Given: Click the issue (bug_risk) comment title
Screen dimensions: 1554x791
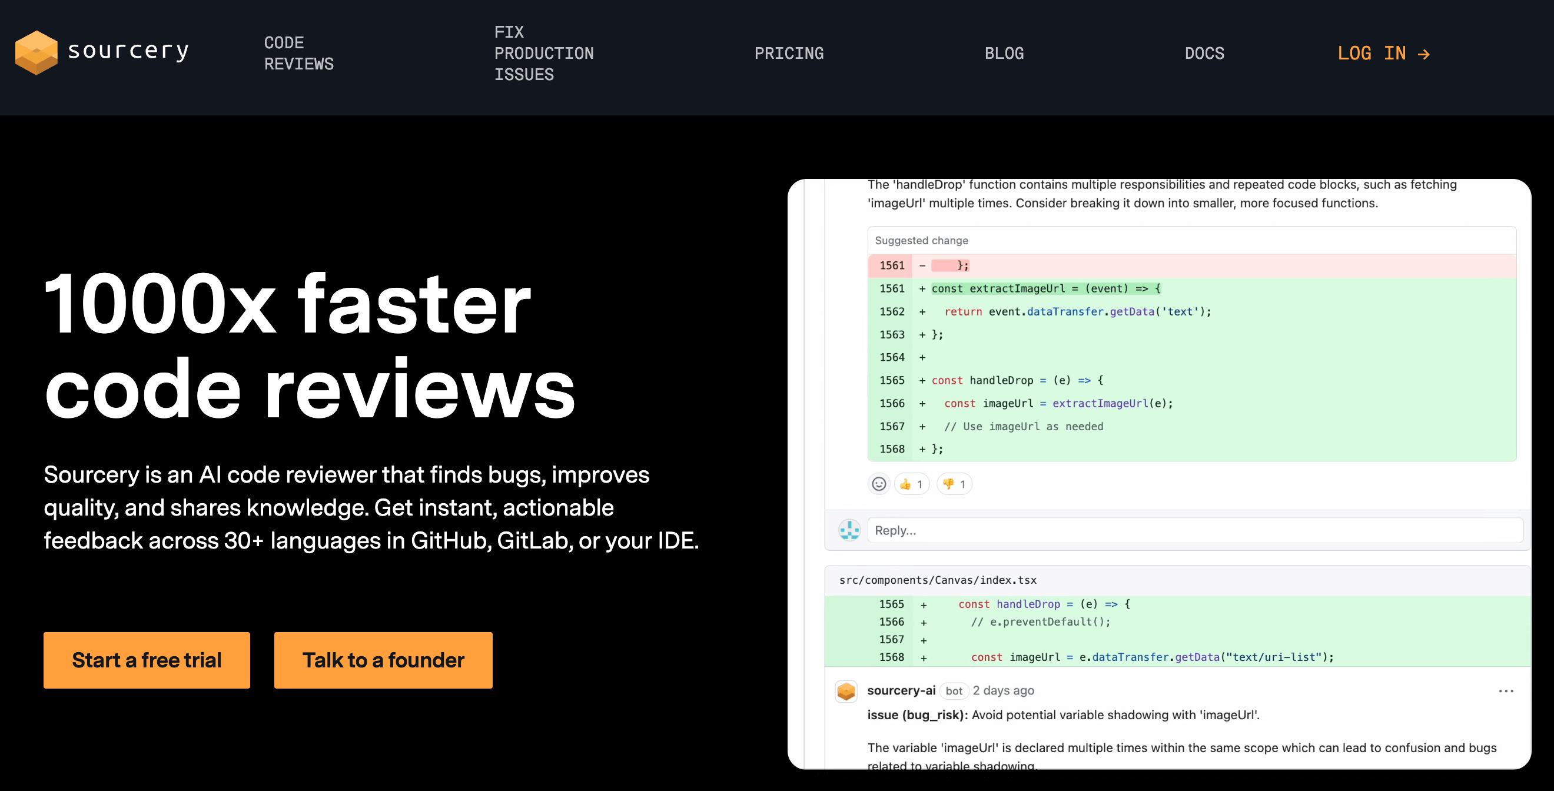Looking at the screenshot, I should [1063, 715].
